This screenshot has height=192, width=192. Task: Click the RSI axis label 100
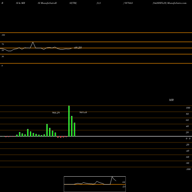click(3, 35)
